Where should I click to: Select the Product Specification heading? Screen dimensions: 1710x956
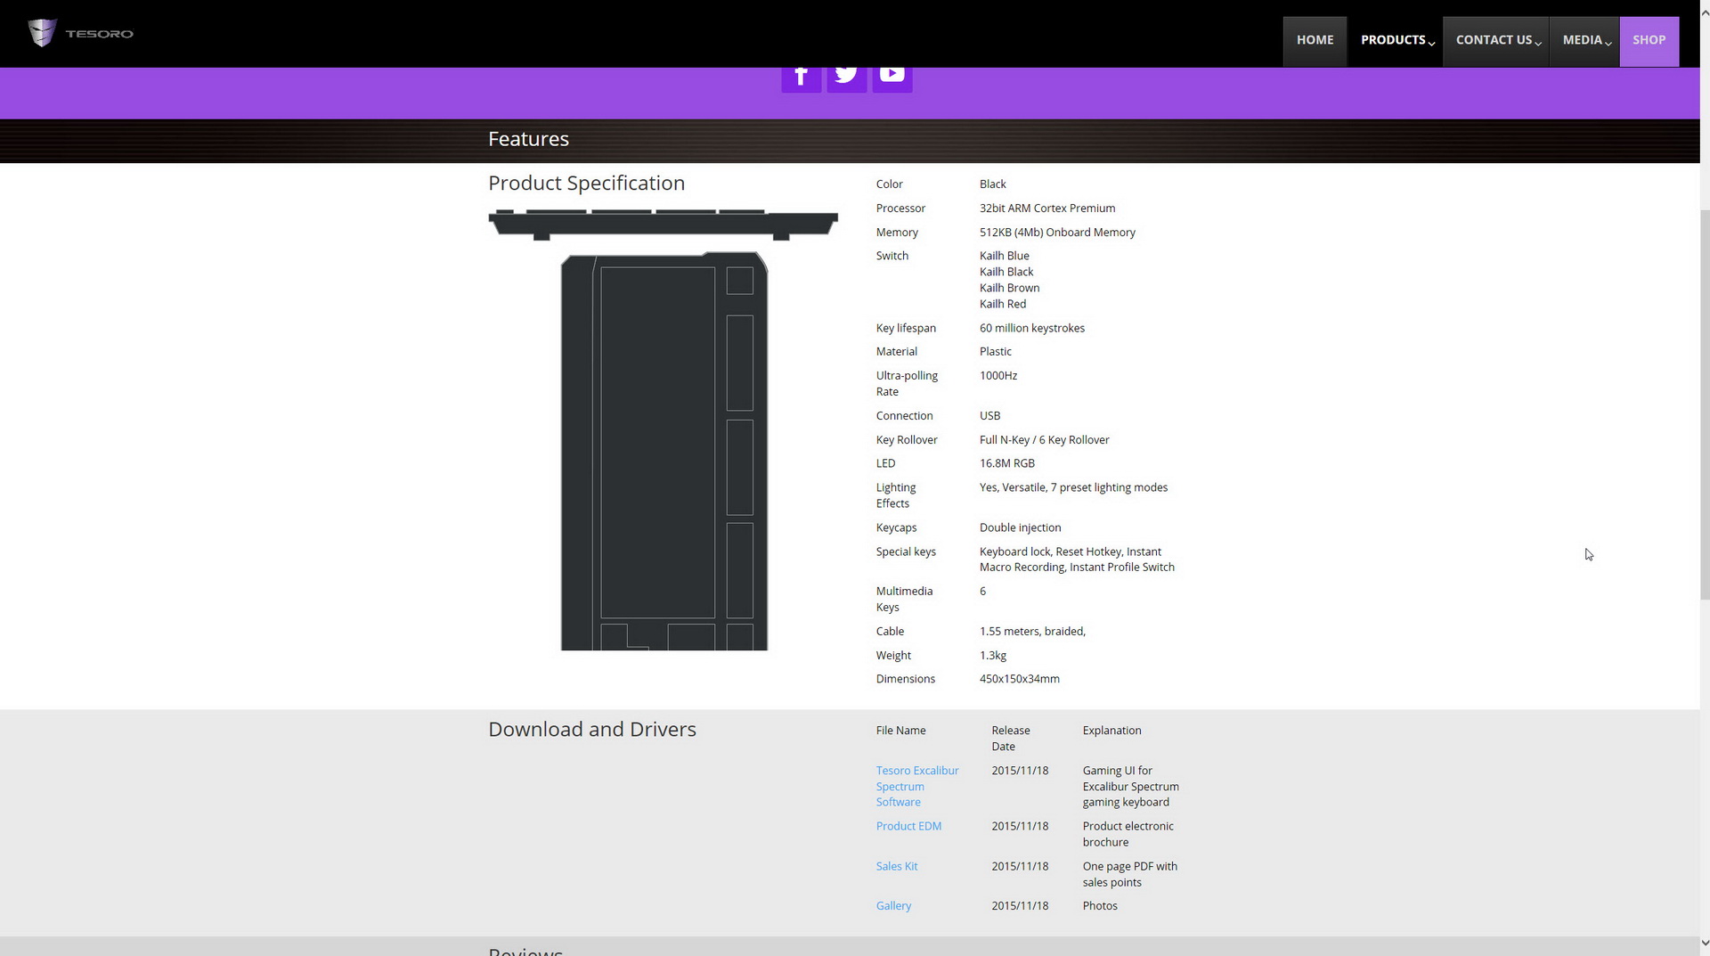[x=586, y=183]
